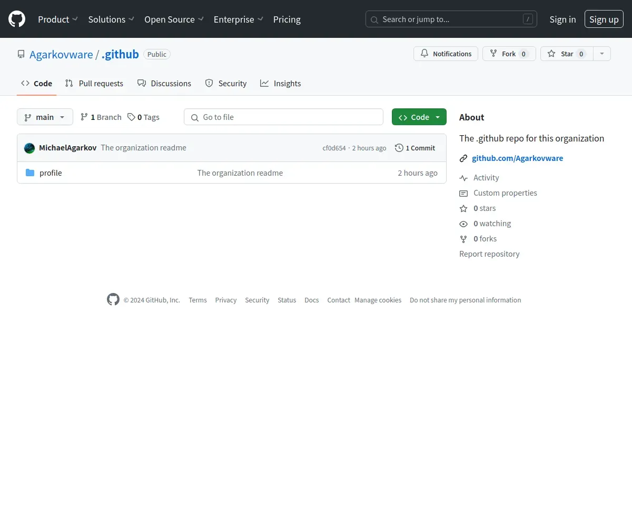Screen dimensions: 632x526
Task: Click the branch icon beside 1 Branch
Action: pos(84,117)
